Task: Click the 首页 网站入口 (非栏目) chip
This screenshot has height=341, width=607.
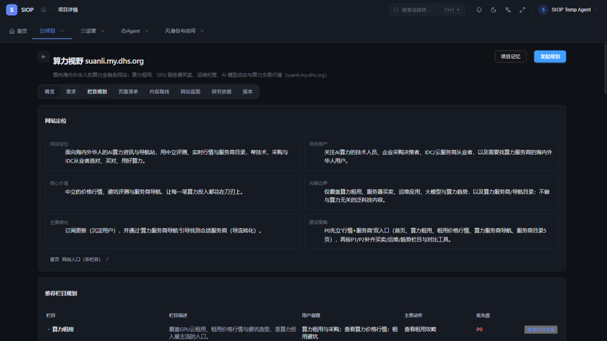Action: pyautogui.click(x=79, y=260)
